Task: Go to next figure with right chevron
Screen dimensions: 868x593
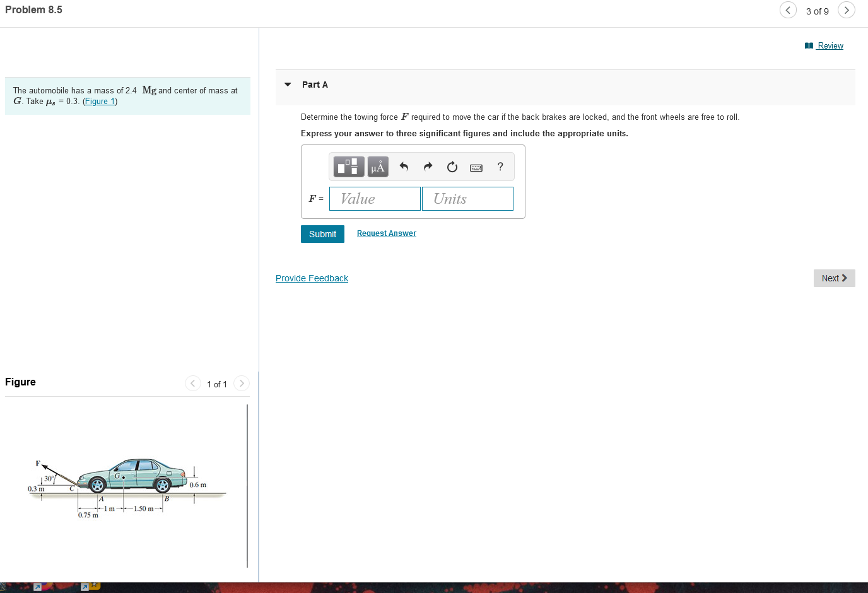Action: [x=241, y=383]
